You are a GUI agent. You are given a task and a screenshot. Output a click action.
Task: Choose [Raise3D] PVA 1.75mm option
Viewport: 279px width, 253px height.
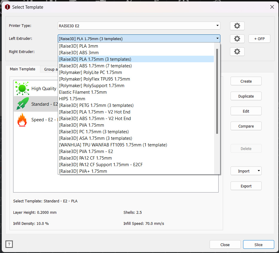tap(136, 125)
